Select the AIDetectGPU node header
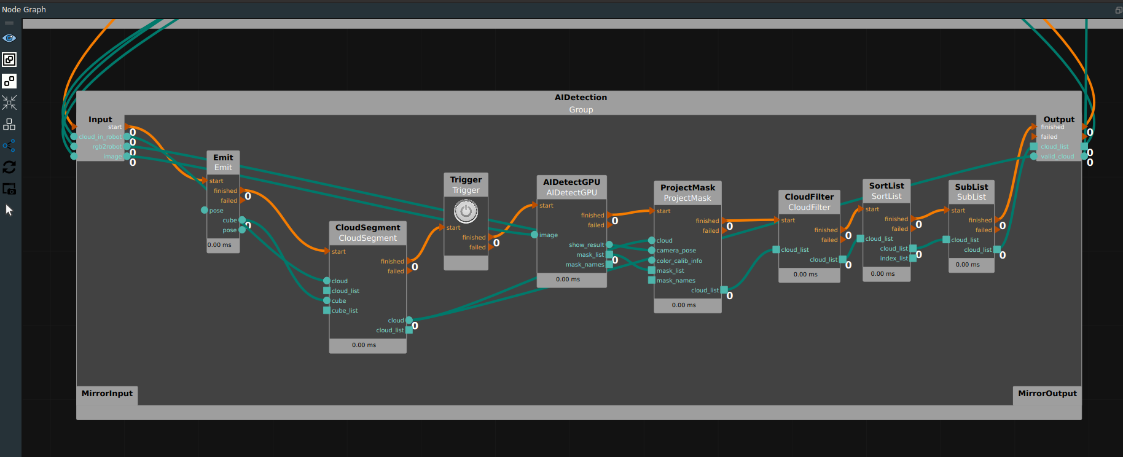 tap(571, 187)
